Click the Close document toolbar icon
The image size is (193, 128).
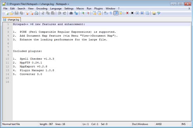tap(27, 13)
